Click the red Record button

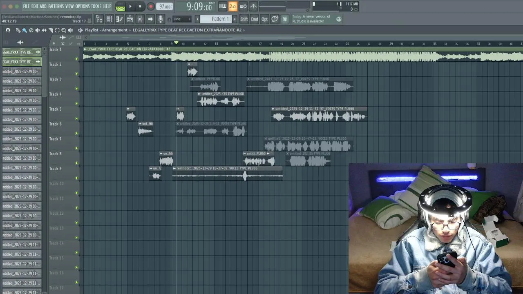coord(150,6)
